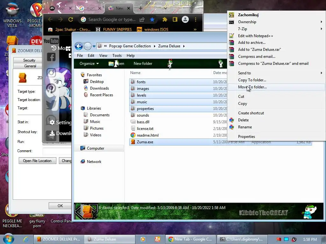Image resolution: width=326 pixels, height=244 pixels.
Task: Expand the 7-Zip submenu
Action: click(277, 29)
